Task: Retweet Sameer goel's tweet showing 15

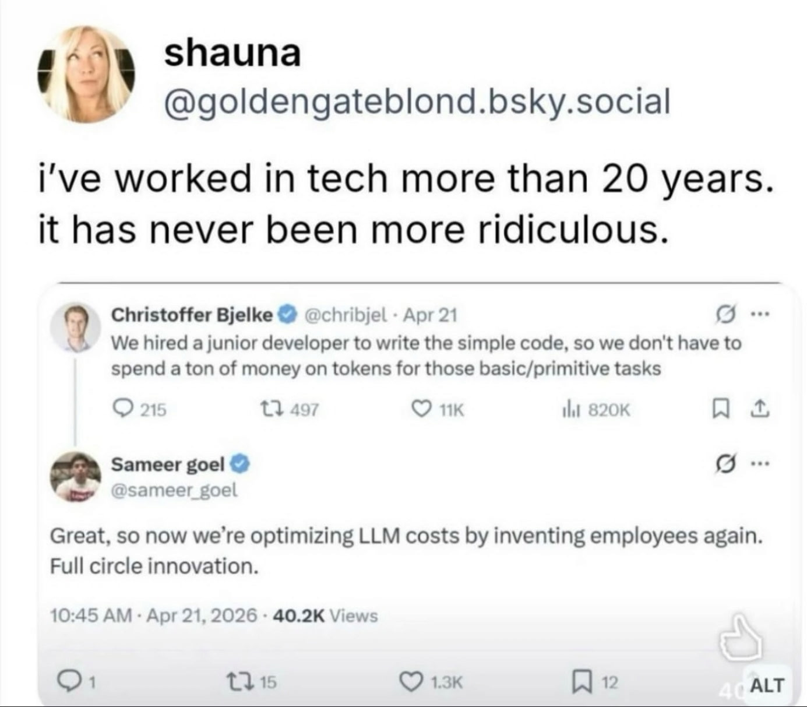Action: tap(238, 681)
